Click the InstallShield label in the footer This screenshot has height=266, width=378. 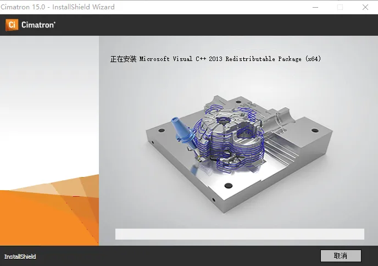pos(20,257)
